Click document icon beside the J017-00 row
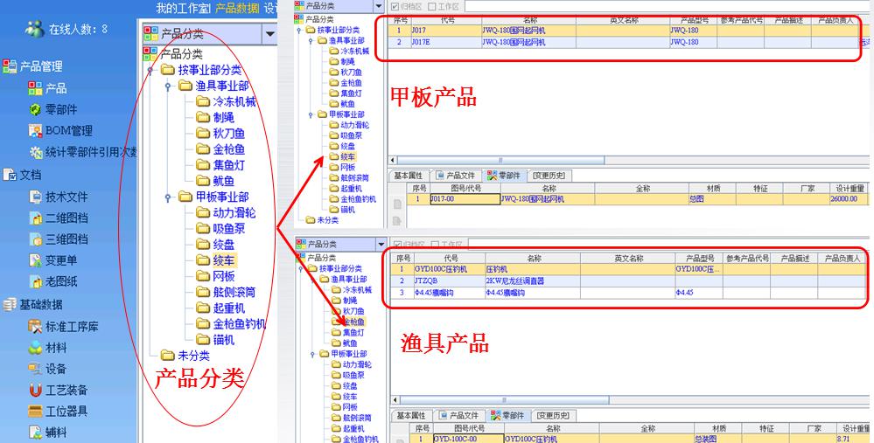Screen dimensions: 874x443 397,204
